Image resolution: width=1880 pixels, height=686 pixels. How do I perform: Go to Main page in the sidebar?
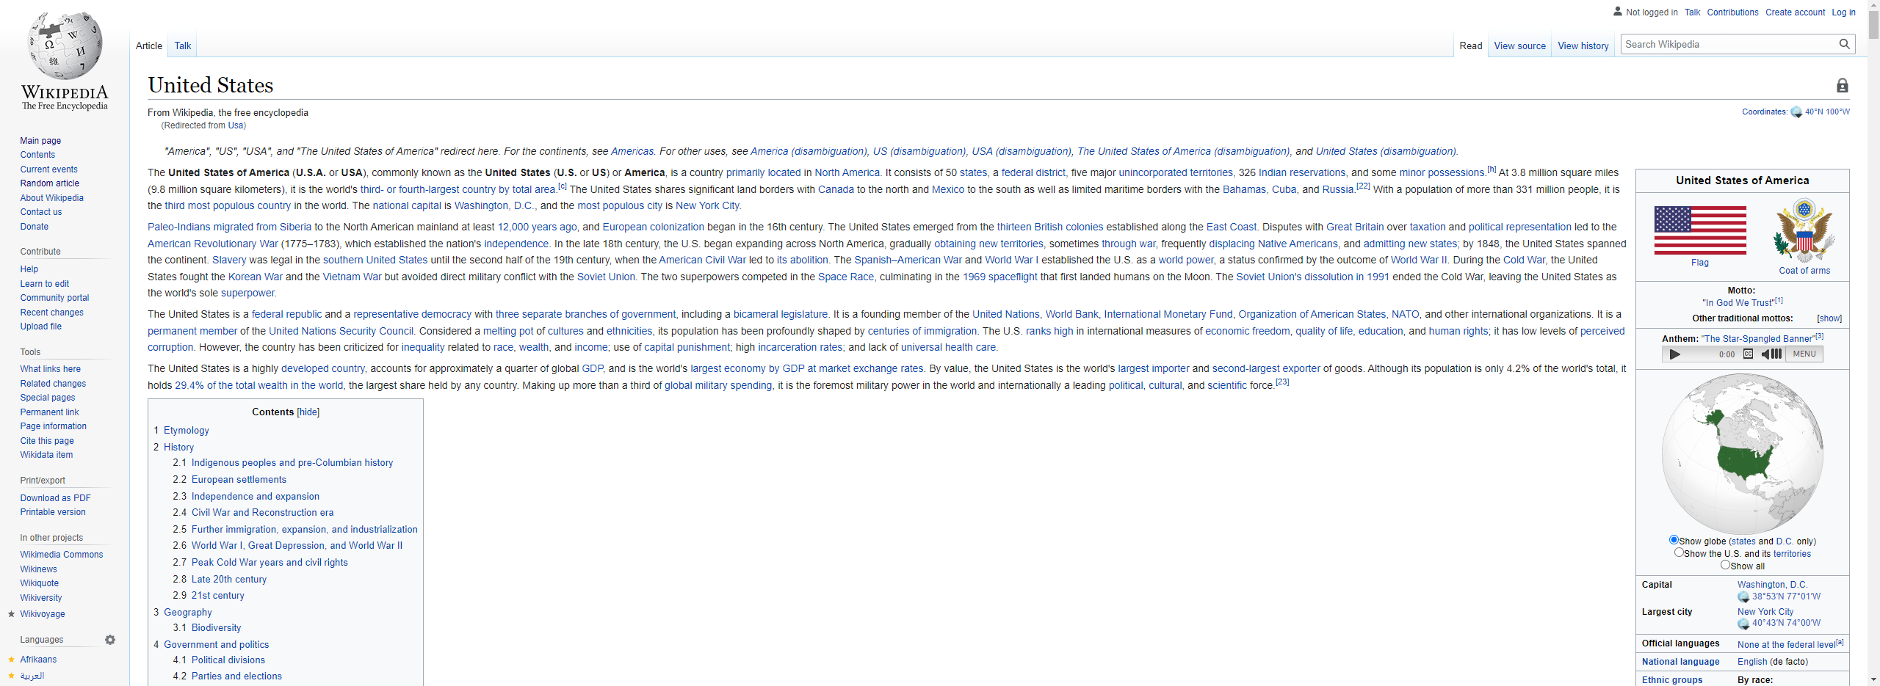click(x=41, y=141)
